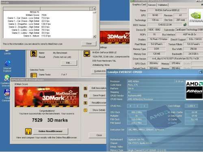Open the Lomtár recycle bin icon
Image resolution: width=203 pixels, height=152 pixels.
click(7, 52)
